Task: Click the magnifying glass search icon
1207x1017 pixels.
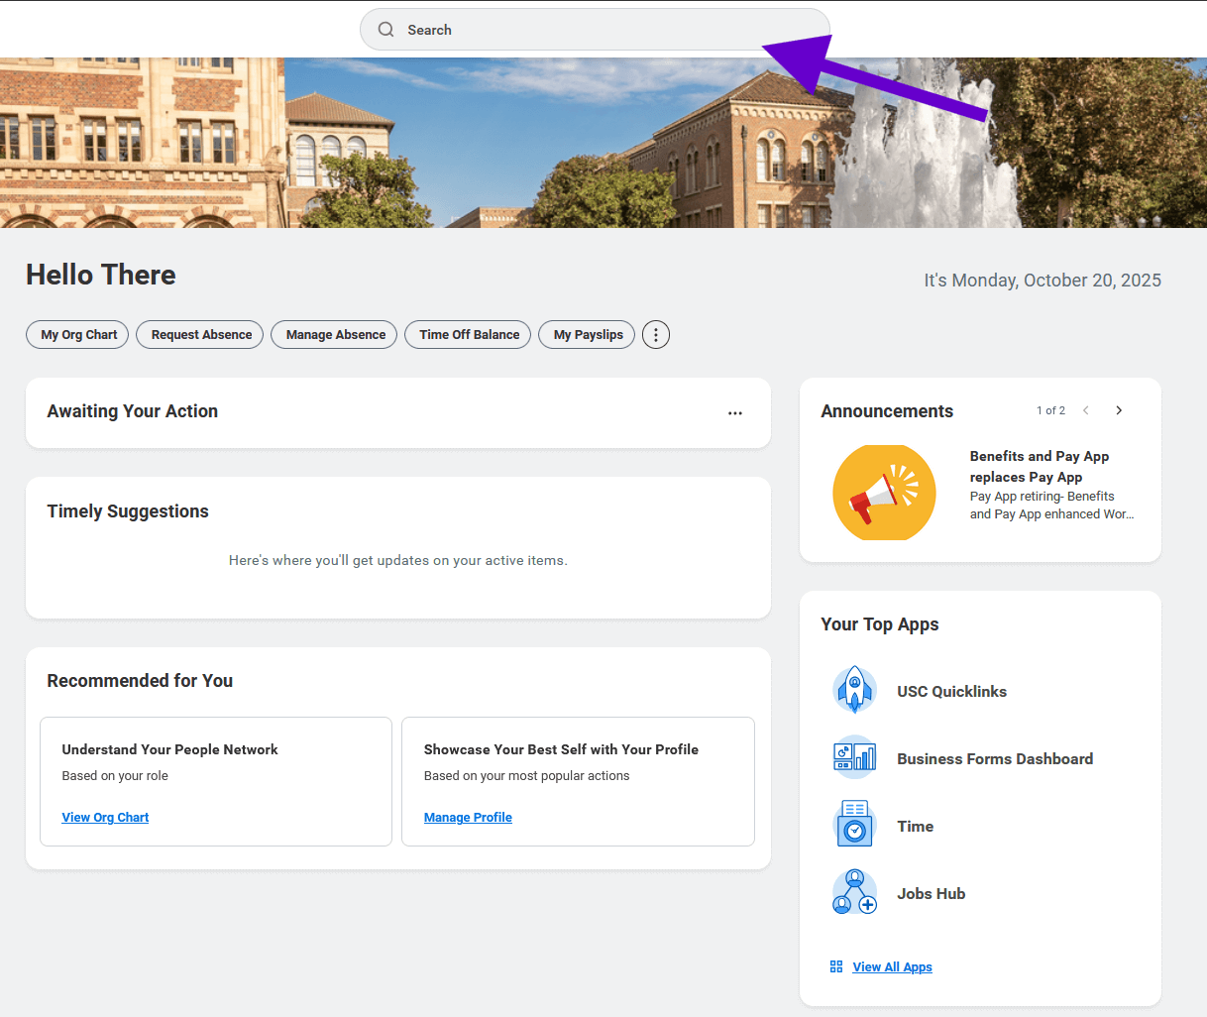Action: coord(385,30)
